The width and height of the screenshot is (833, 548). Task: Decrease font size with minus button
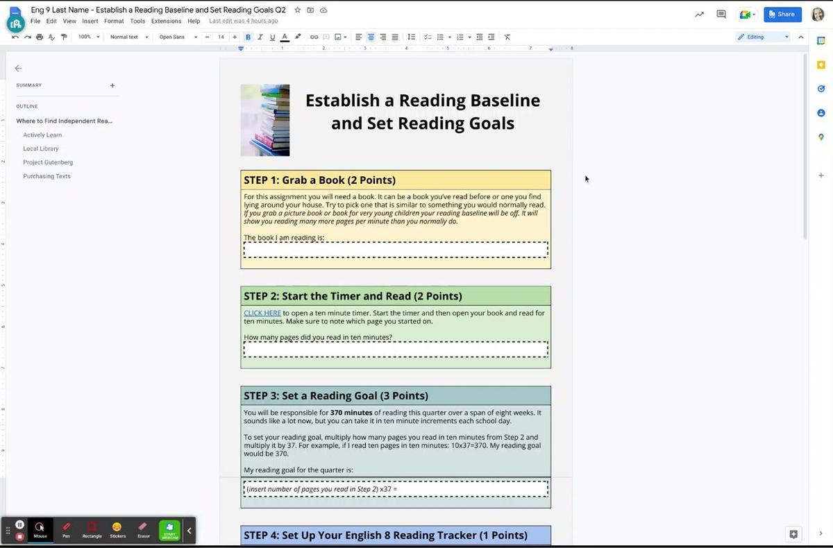pyautogui.click(x=208, y=37)
